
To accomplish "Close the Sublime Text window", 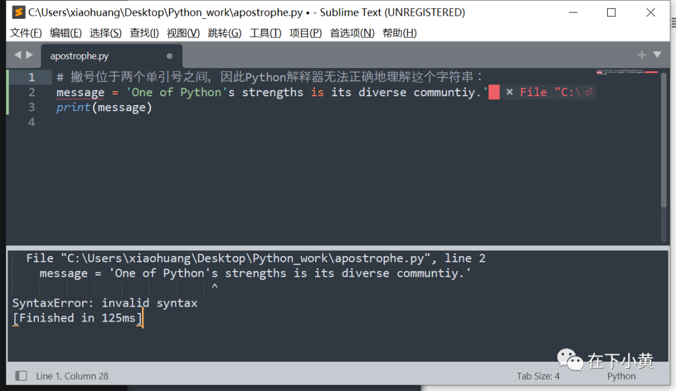I will click(650, 12).
